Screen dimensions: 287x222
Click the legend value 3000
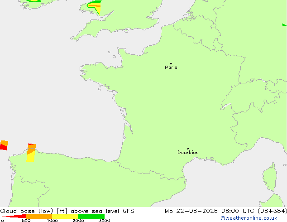pyautogui.click(x=104, y=220)
